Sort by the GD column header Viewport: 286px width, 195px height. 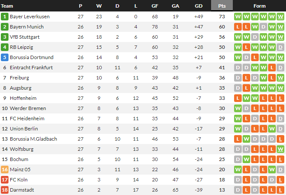[198, 6]
